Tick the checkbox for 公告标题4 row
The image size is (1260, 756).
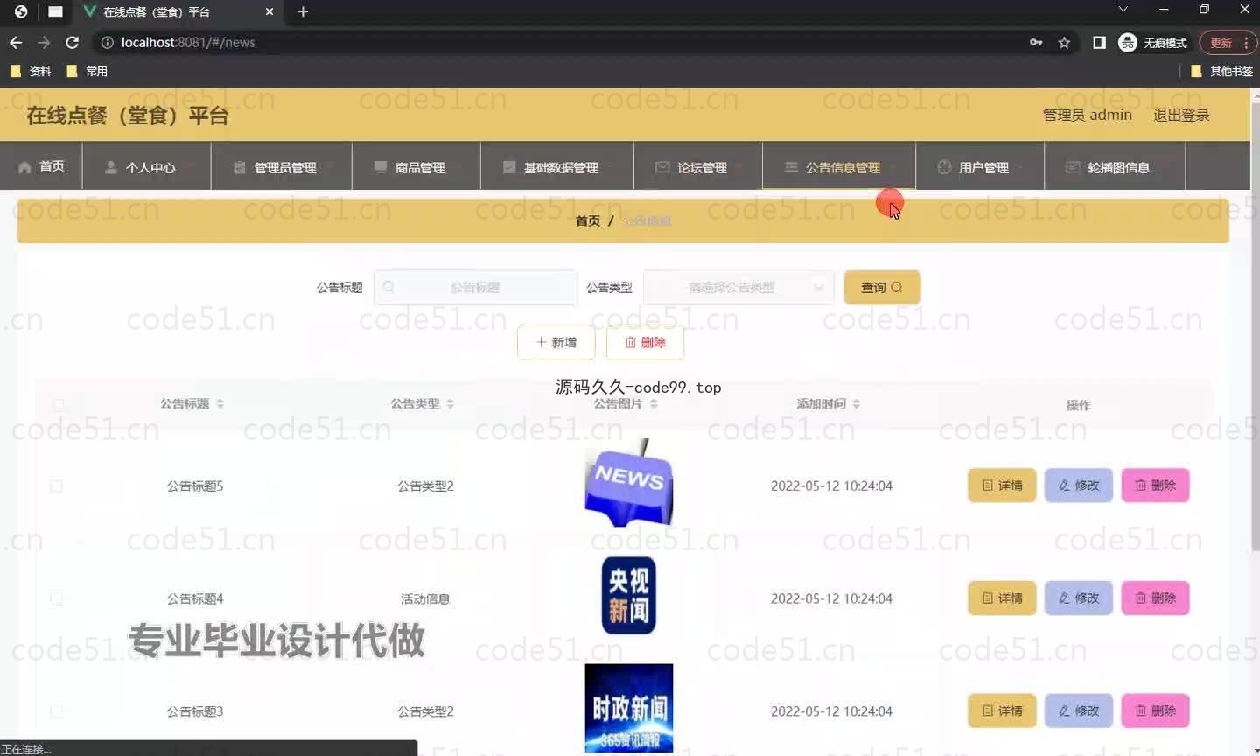(57, 598)
